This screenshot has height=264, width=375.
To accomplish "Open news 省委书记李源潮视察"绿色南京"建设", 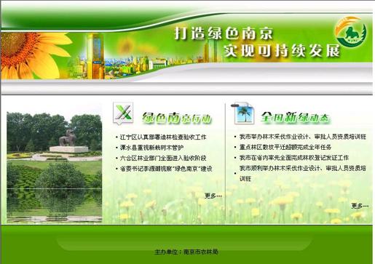I will (166, 169).
